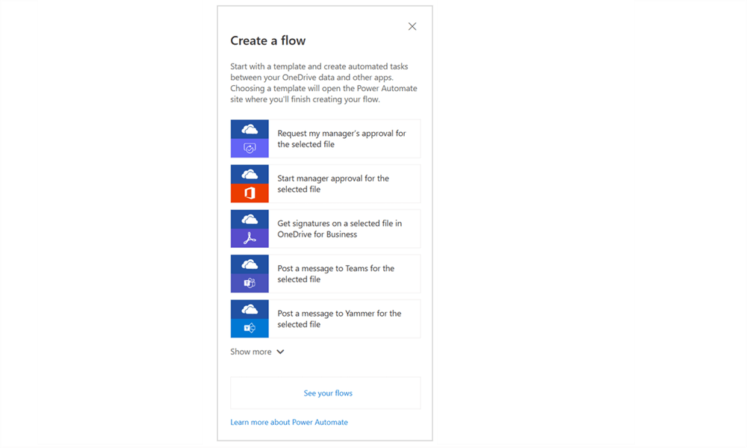The image size is (747, 448).
Task: Click OneDrive Office icon for Start manager approval
Action: [x=249, y=184]
